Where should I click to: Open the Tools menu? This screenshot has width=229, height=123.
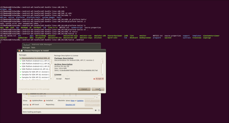[33, 48]
